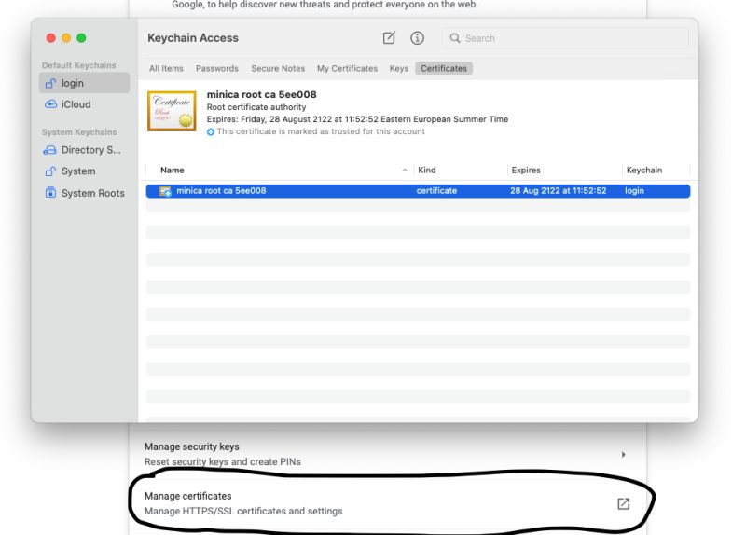Close the Keychain Access window
The image size is (746, 535).
(x=51, y=38)
